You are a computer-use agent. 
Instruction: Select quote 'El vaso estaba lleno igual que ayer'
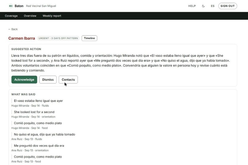point(38,101)
